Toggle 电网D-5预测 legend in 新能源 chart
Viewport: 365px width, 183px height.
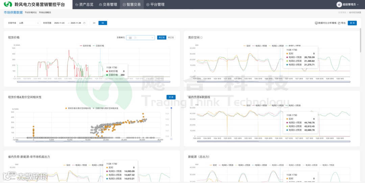[x=293, y=165]
